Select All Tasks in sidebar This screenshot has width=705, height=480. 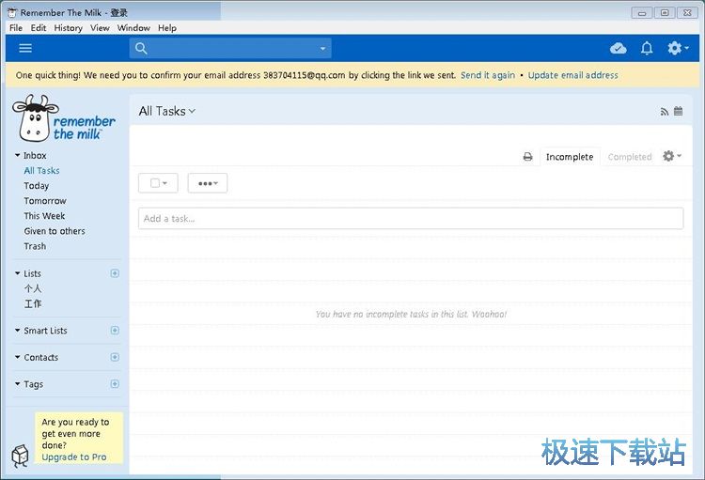tap(41, 170)
